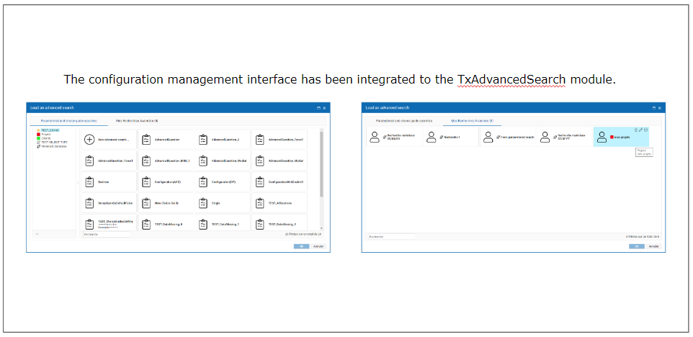The height and width of the screenshot is (337, 693).
Task: Maximize the right Load an advanced search dialog
Action: pyautogui.click(x=654, y=108)
